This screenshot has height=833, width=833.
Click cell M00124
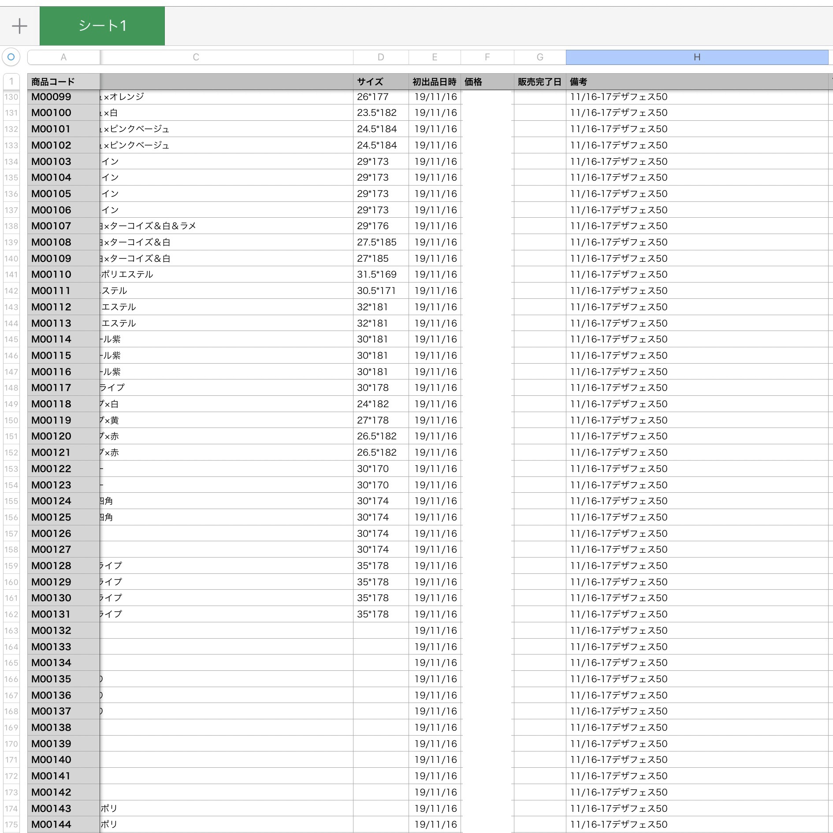[63, 501]
